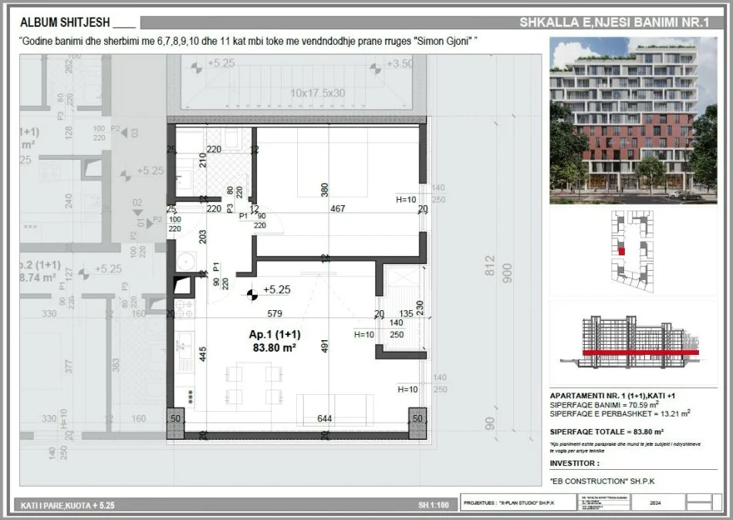This screenshot has height=520, width=733.
Task: Click the 10x17.5x30 stair dimension label
Action: click(318, 92)
